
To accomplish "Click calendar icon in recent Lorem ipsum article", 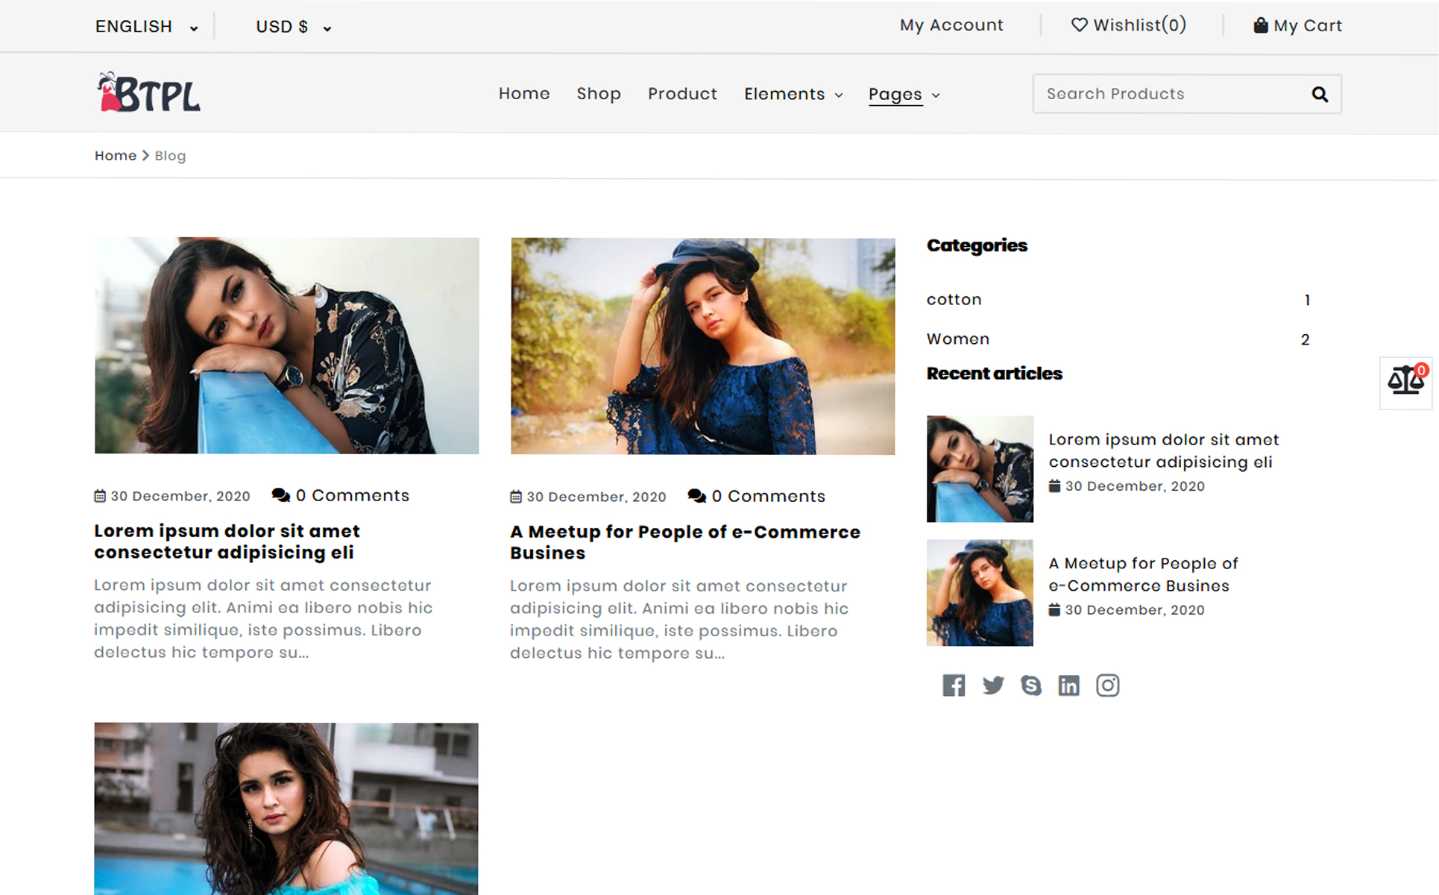I will tap(1054, 486).
